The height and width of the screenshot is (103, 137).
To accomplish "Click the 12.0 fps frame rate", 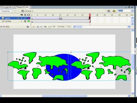I will [x=61, y=27].
